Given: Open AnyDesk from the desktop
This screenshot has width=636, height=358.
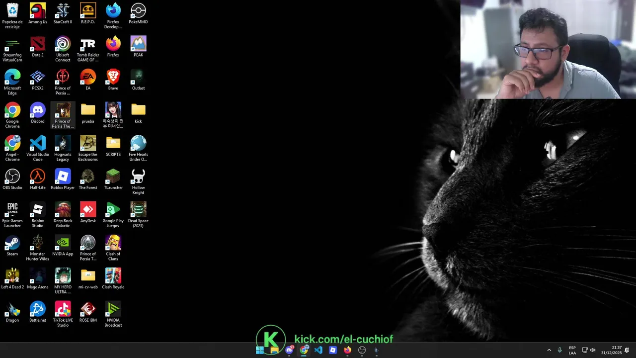Looking at the screenshot, I should pos(88,213).
